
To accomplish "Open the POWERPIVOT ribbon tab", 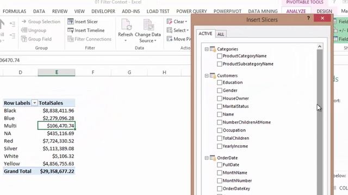I will [227, 11].
